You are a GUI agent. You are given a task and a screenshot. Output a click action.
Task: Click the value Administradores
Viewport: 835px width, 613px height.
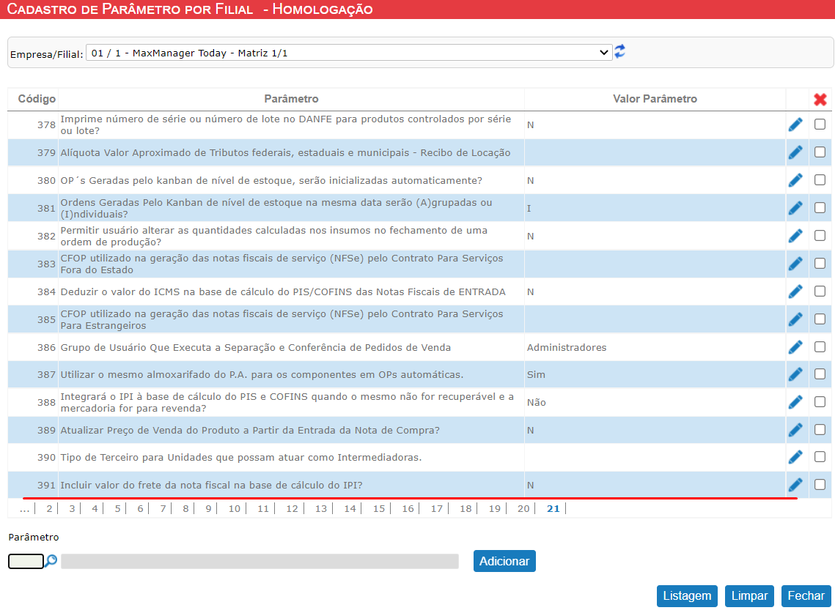pos(567,347)
